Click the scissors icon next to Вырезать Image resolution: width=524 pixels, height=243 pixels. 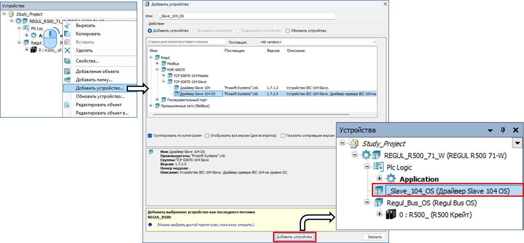tap(67, 25)
